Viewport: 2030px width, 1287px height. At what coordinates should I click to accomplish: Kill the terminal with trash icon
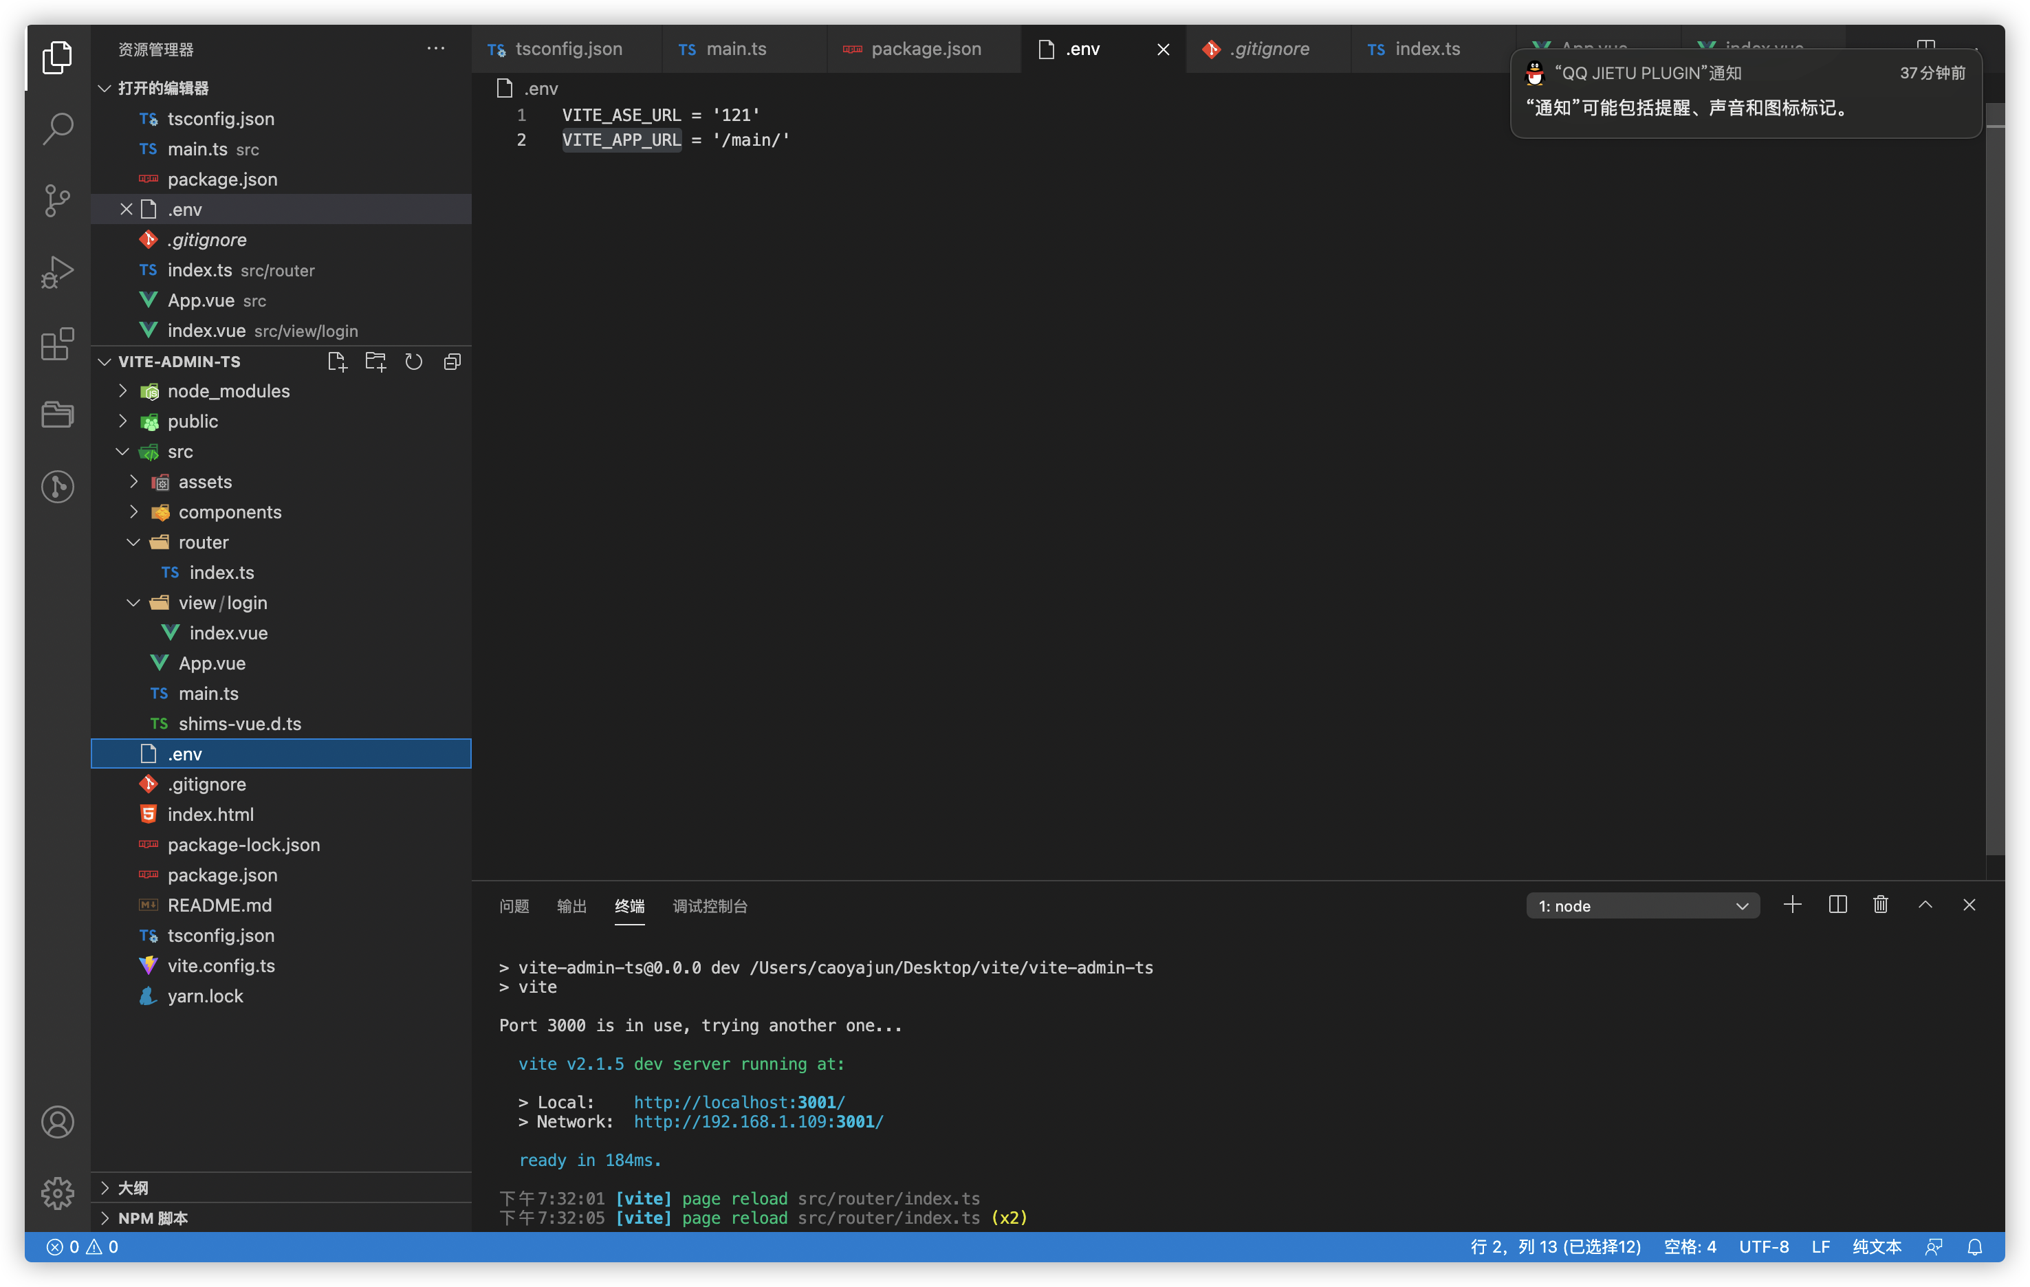[x=1881, y=905]
